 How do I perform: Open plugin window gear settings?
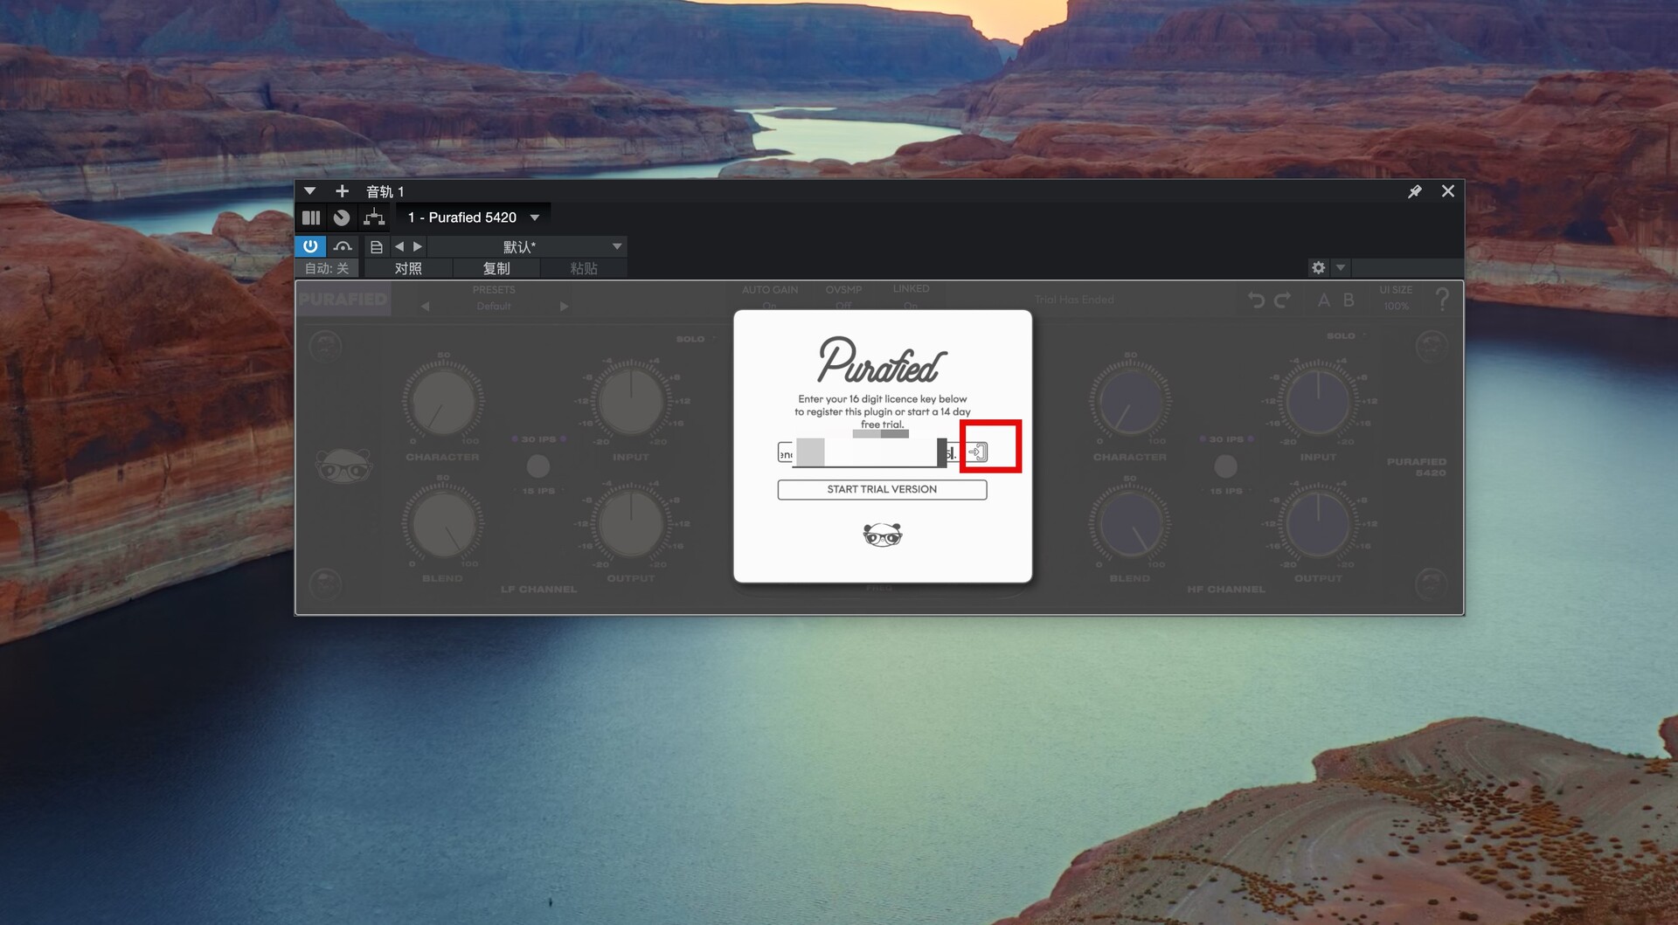pos(1318,268)
